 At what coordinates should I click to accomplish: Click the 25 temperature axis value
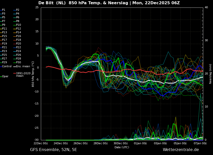click(x=37, y=7)
